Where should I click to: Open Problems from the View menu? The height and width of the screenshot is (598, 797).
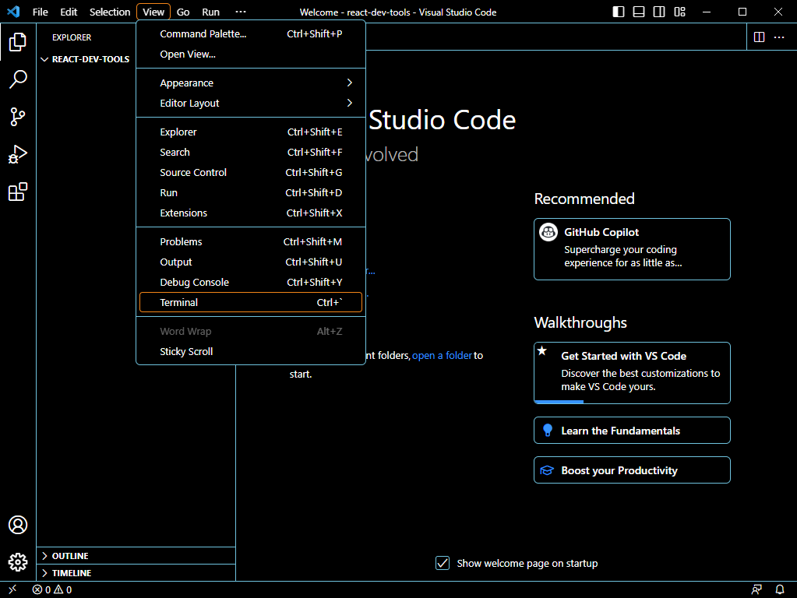[x=251, y=242]
